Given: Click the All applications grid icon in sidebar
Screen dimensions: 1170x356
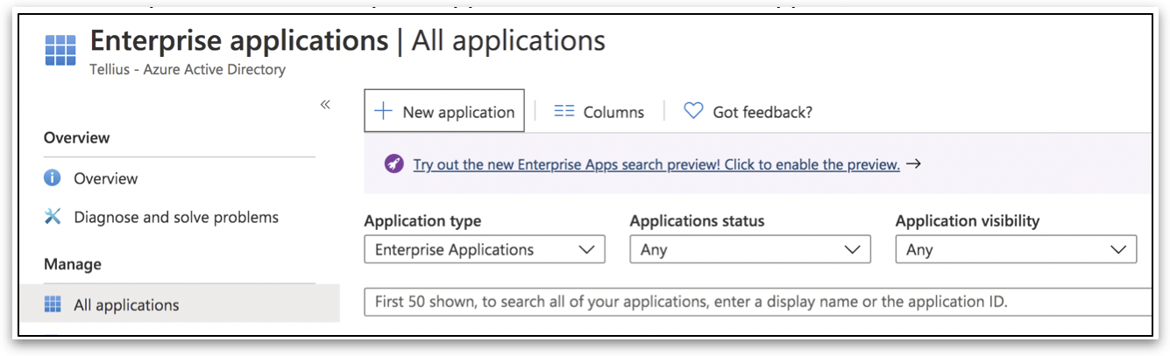Looking at the screenshot, I should 53,304.
